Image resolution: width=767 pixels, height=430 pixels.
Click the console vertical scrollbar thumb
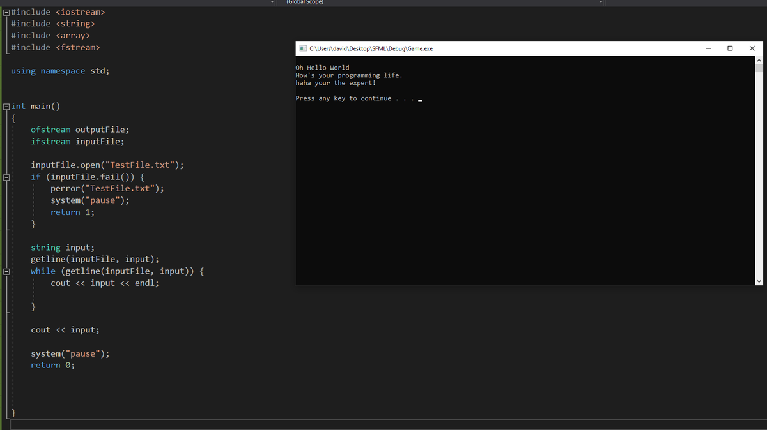click(759, 68)
